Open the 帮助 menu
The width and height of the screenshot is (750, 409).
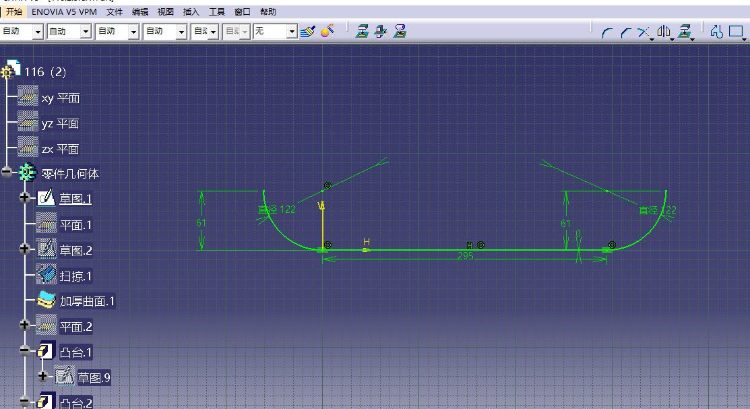tap(268, 11)
